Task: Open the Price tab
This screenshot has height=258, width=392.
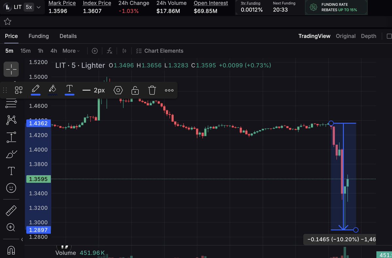Action: click(x=11, y=36)
